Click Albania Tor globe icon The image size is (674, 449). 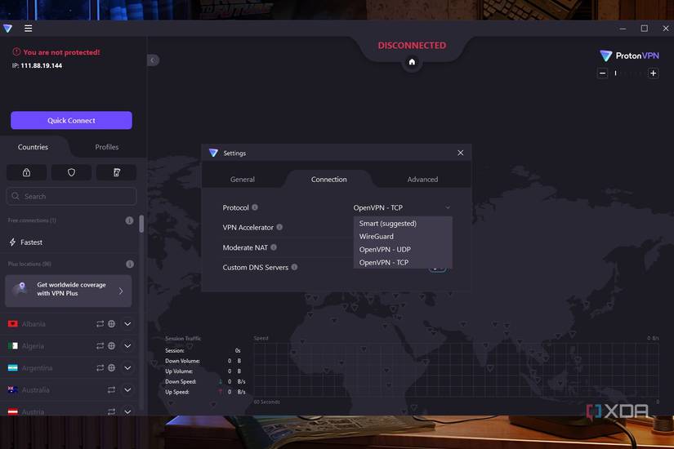pos(111,323)
